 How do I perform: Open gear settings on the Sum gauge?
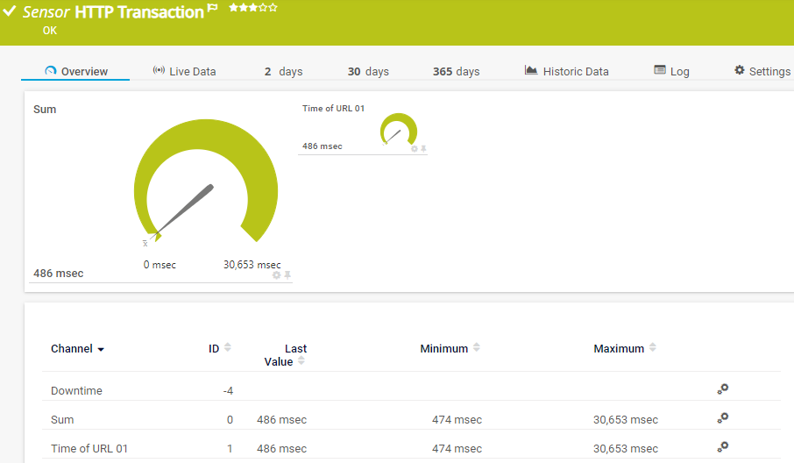[x=277, y=275]
